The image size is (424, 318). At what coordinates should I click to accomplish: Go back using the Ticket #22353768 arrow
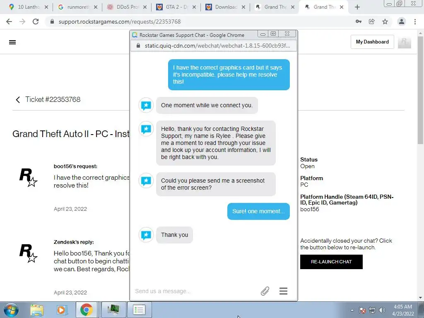pyautogui.click(x=18, y=100)
